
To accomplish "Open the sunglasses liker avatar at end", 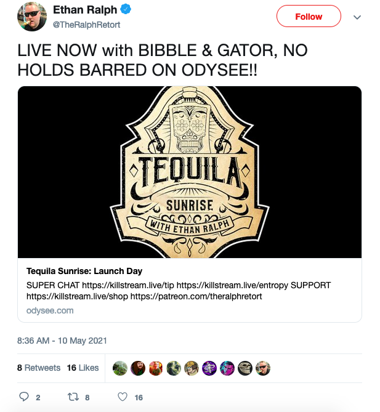I will (263, 368).
